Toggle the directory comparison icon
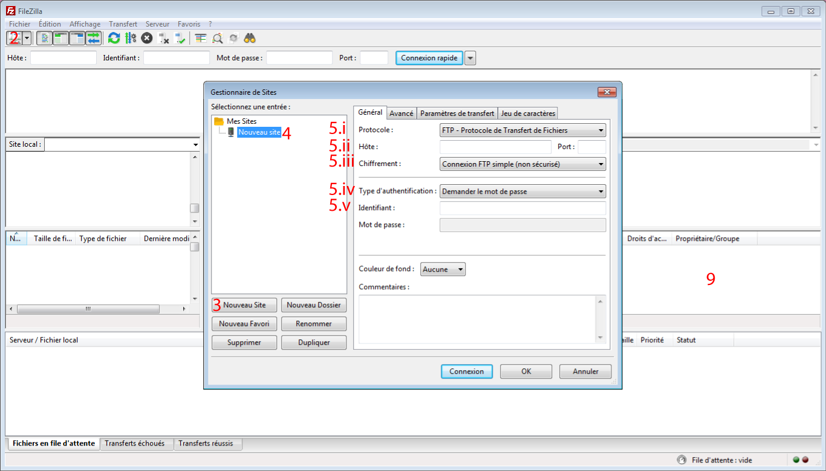 217,38
